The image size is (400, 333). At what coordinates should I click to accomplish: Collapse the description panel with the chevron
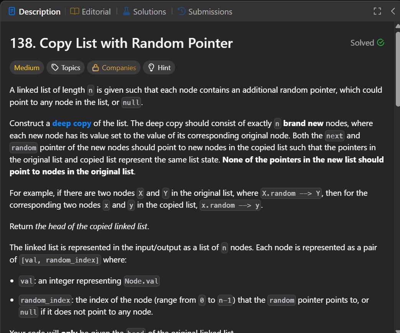[394, 11]
